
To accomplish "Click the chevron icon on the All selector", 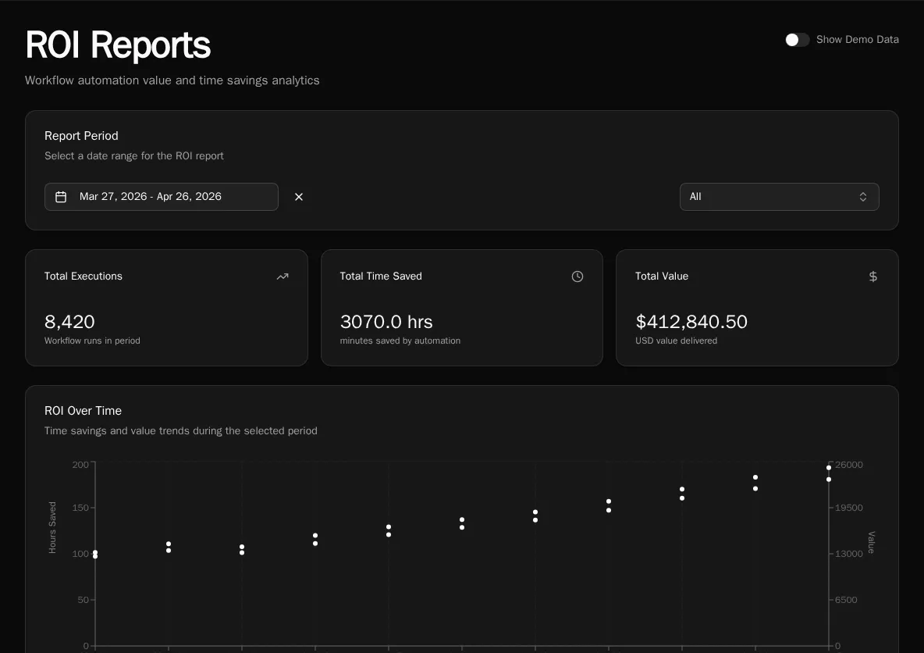I will point(863,197).
